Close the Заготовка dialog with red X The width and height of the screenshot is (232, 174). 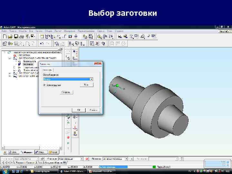98,63
